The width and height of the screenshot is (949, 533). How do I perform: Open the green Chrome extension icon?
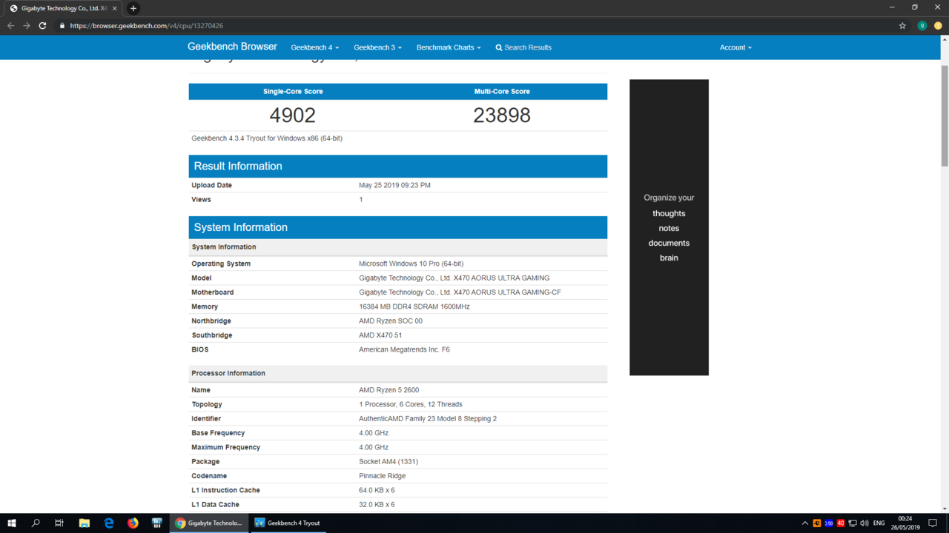point(922,26)
